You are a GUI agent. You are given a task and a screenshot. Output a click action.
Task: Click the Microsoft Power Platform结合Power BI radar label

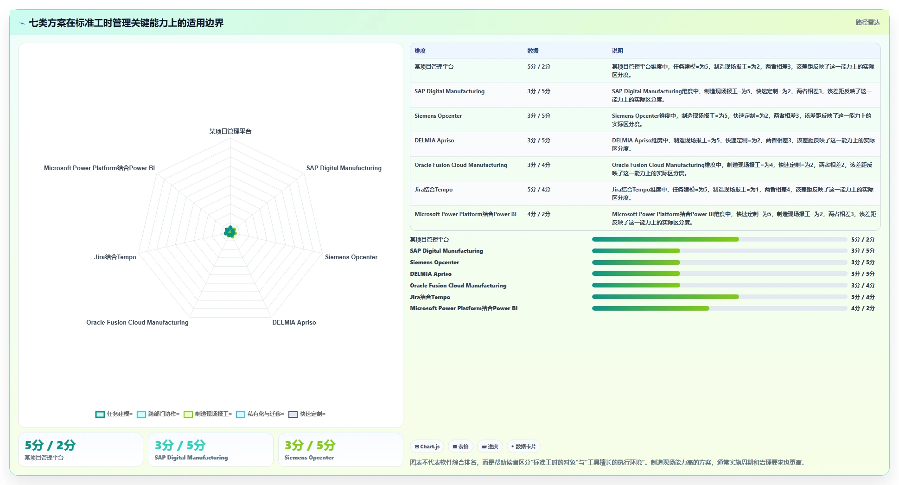pyautogui.click(x=100, y=168)
